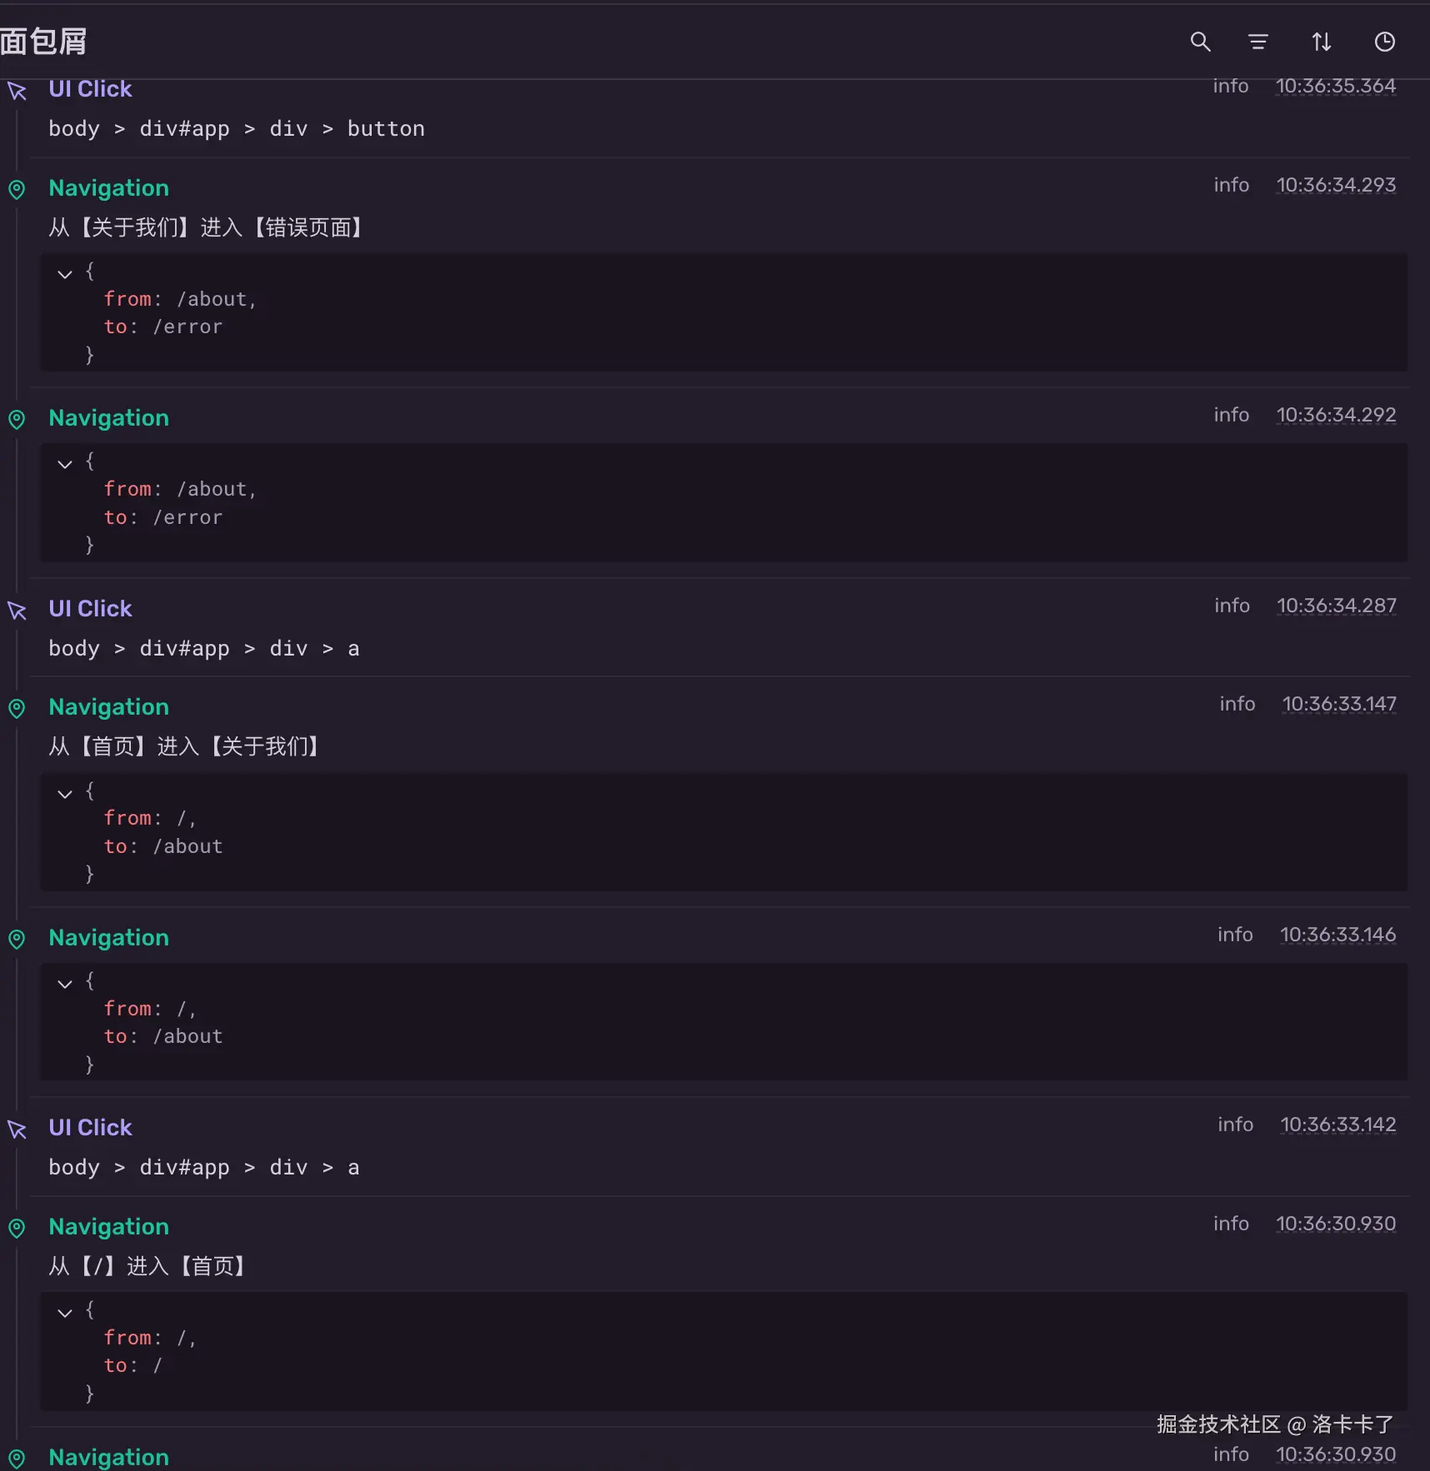The image size is (1430, 1471).
Task: Click the cursor icon beside the 10:36:33.142 UI Click
Action: [x=17, y=1129]
